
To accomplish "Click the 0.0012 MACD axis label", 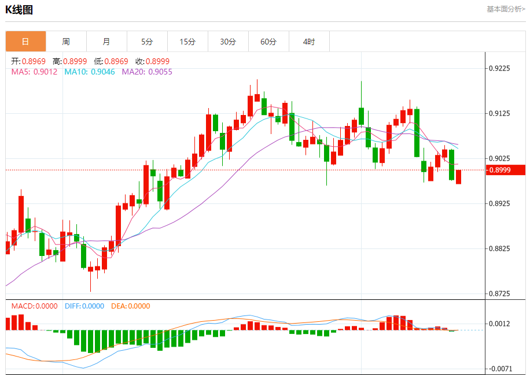I will [499, 324].
